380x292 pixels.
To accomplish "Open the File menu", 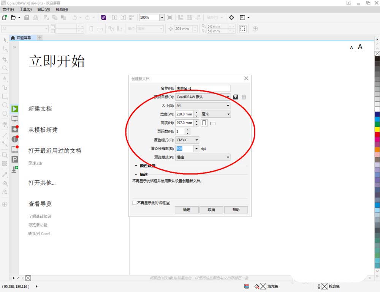I will tap(8, 9).
